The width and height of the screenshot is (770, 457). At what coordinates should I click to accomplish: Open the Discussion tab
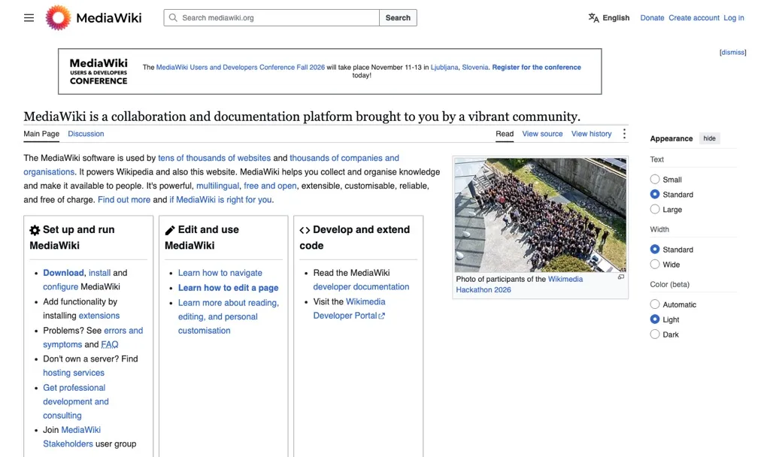click(x=86, y=134)
